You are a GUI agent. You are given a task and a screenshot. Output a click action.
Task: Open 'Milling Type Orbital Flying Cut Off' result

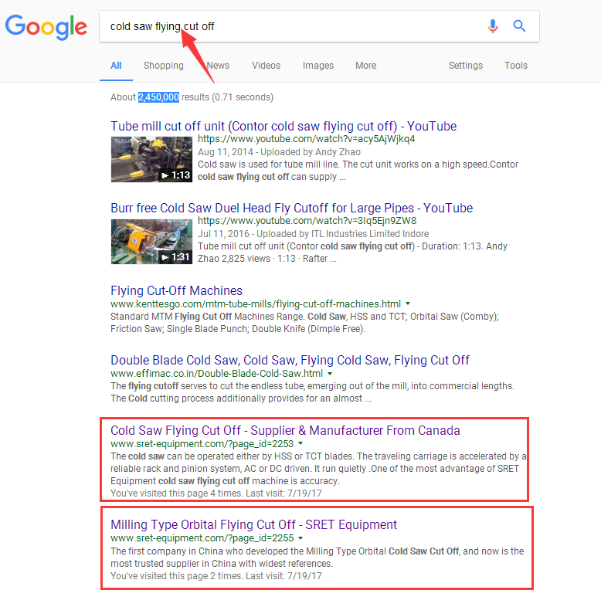[253, 524]
